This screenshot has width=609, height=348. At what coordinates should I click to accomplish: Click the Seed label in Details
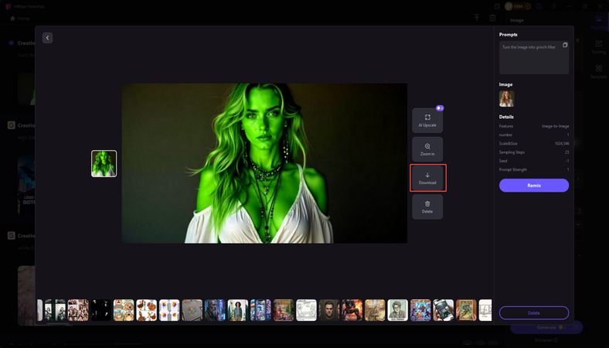pyautogui.click(x=503, y=161)
